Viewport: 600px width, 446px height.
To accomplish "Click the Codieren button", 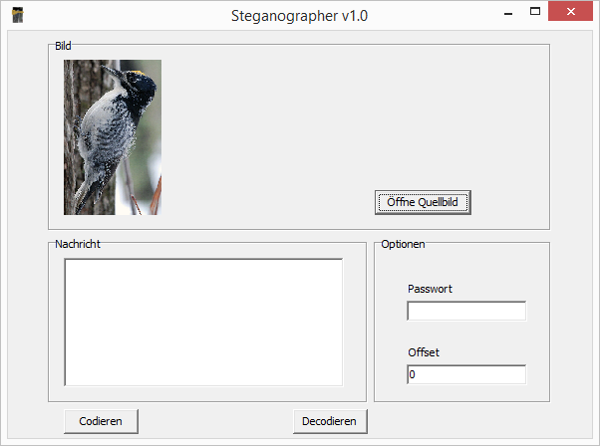I will [101, 421].
